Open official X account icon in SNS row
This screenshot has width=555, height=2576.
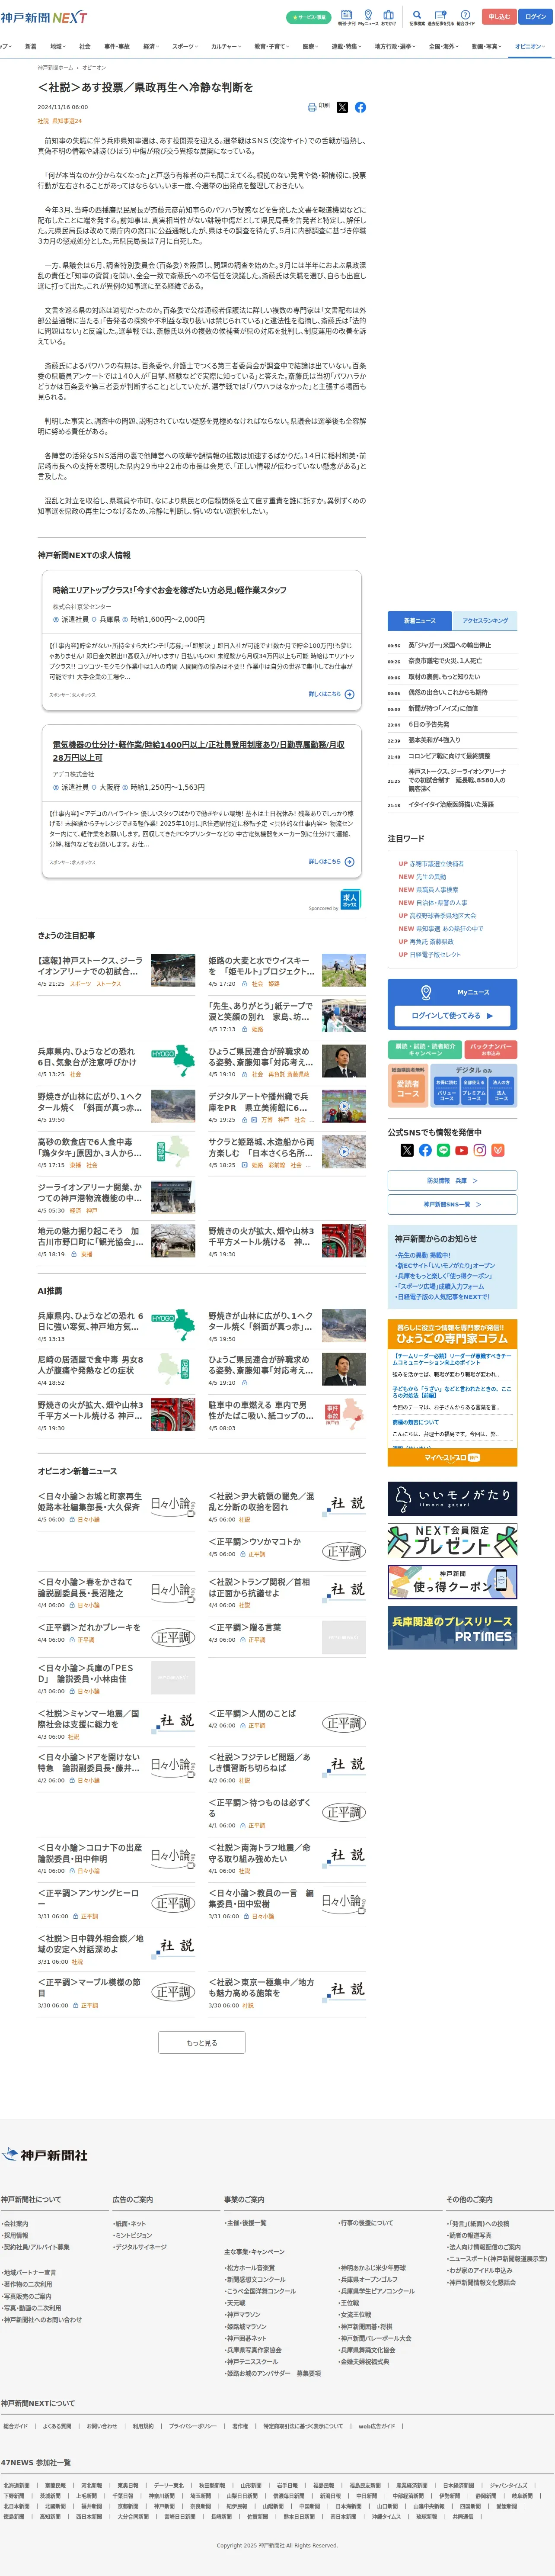[406, 1150]
